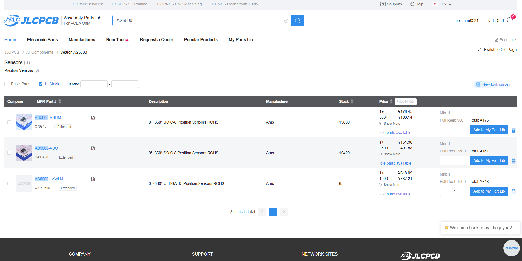View idle parts for AS5600-ASOM

coord(395,133)
